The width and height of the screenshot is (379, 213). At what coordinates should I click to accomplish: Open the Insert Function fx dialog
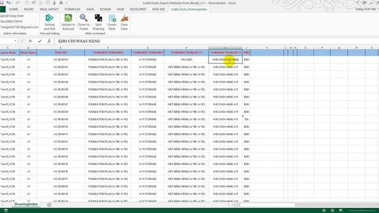coord(49,41)
